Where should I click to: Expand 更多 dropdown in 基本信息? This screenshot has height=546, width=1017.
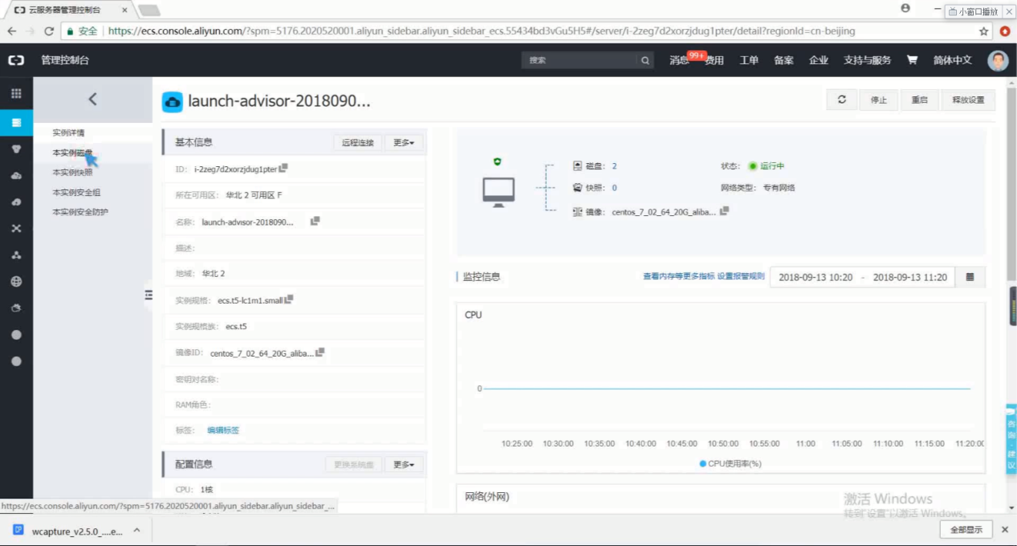(404, 143)
